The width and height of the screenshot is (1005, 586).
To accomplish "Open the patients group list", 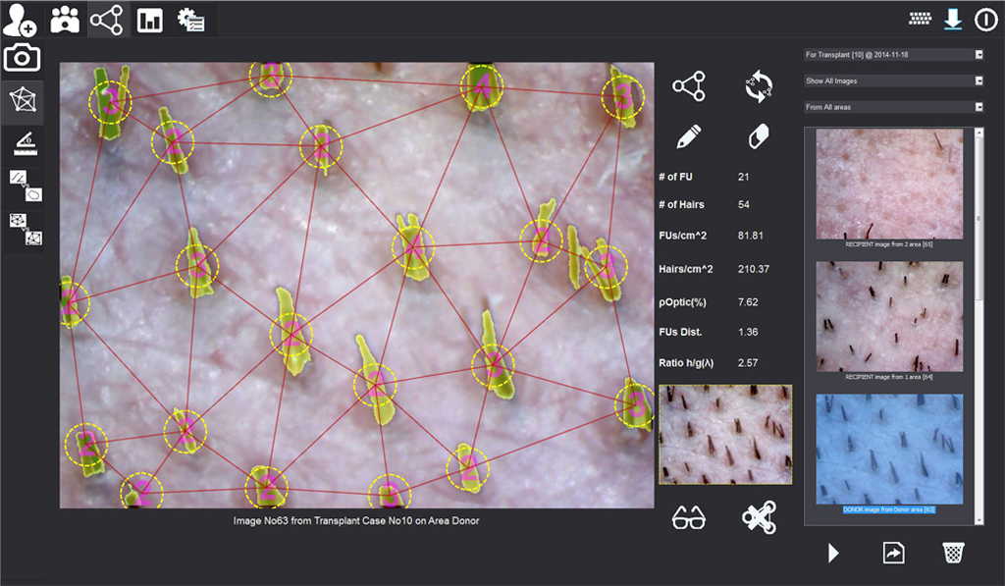I will pos(65,20).
